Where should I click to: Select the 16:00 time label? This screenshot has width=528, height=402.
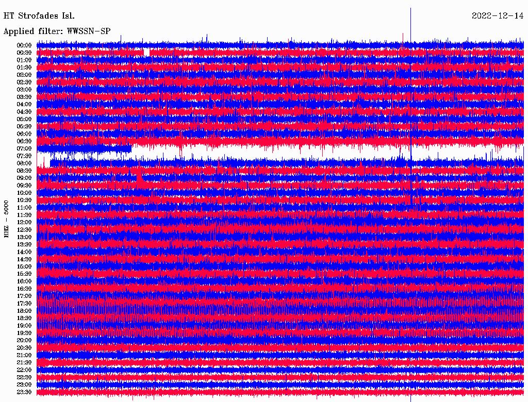point(24,281)
